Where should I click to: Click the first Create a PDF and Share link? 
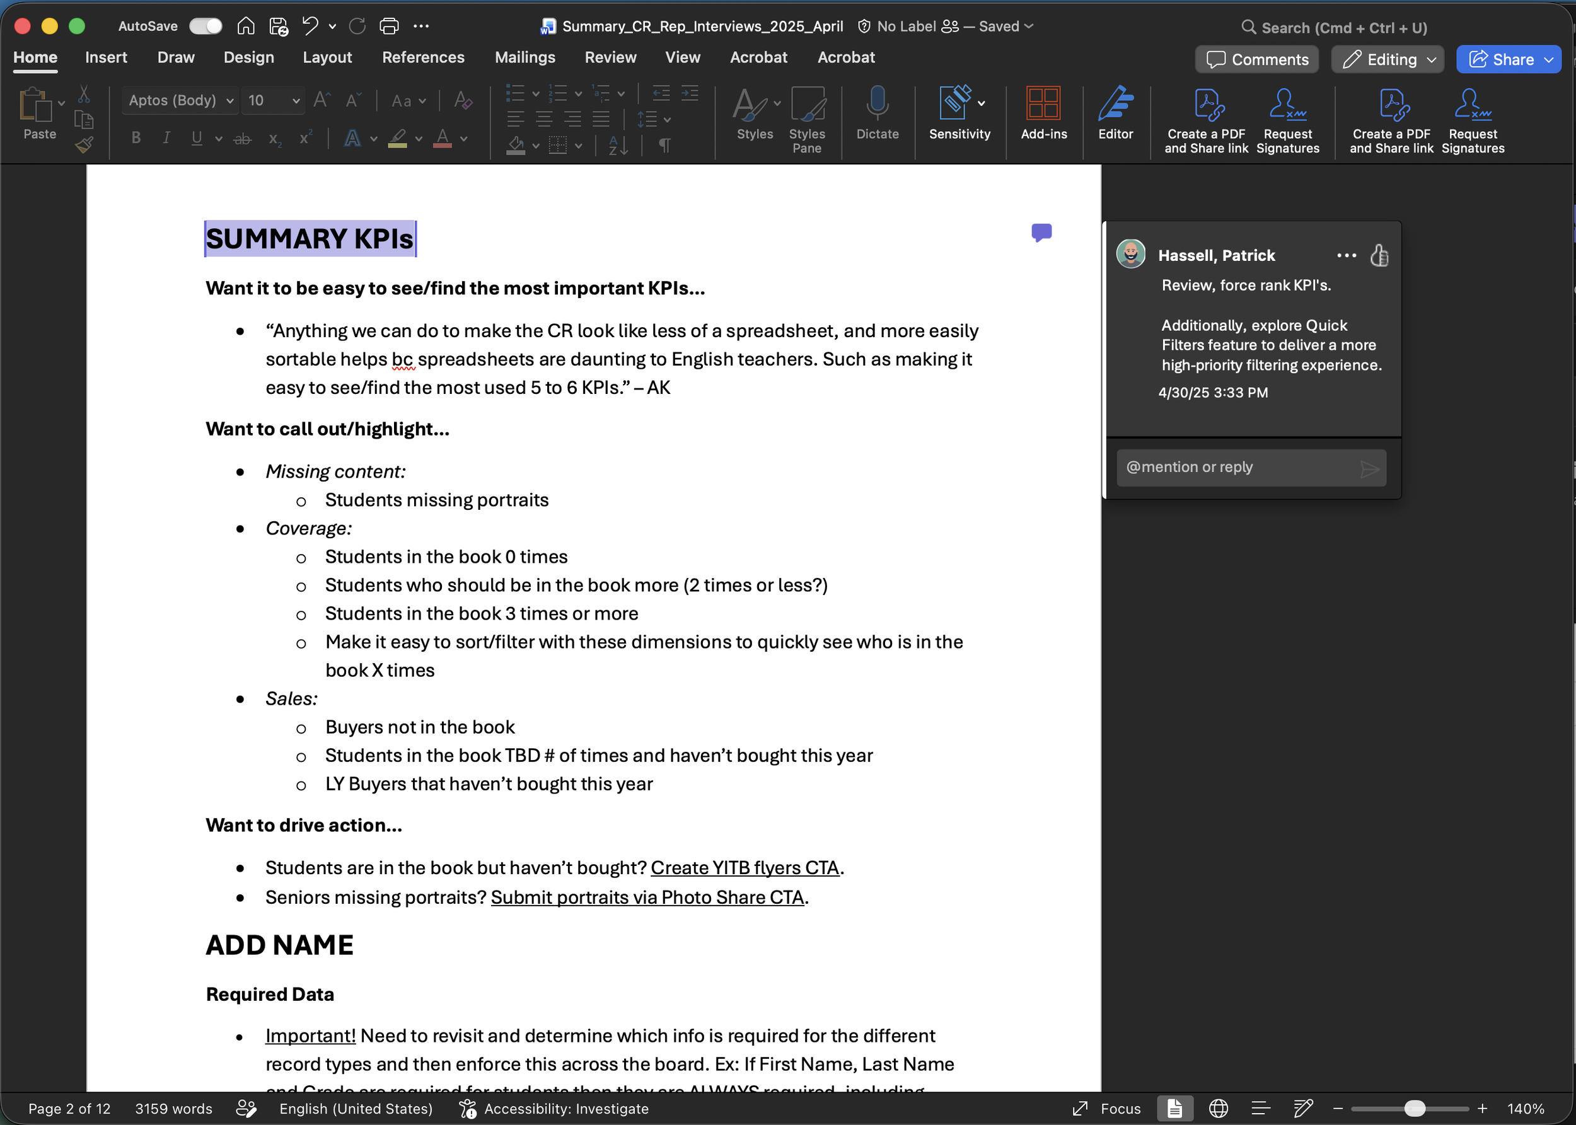click(1206, 120)
